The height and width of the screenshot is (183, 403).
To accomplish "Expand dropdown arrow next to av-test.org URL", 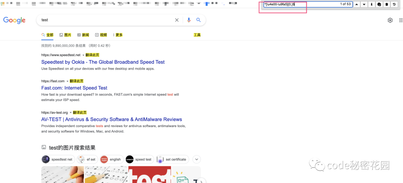I will tap(71, 113).
